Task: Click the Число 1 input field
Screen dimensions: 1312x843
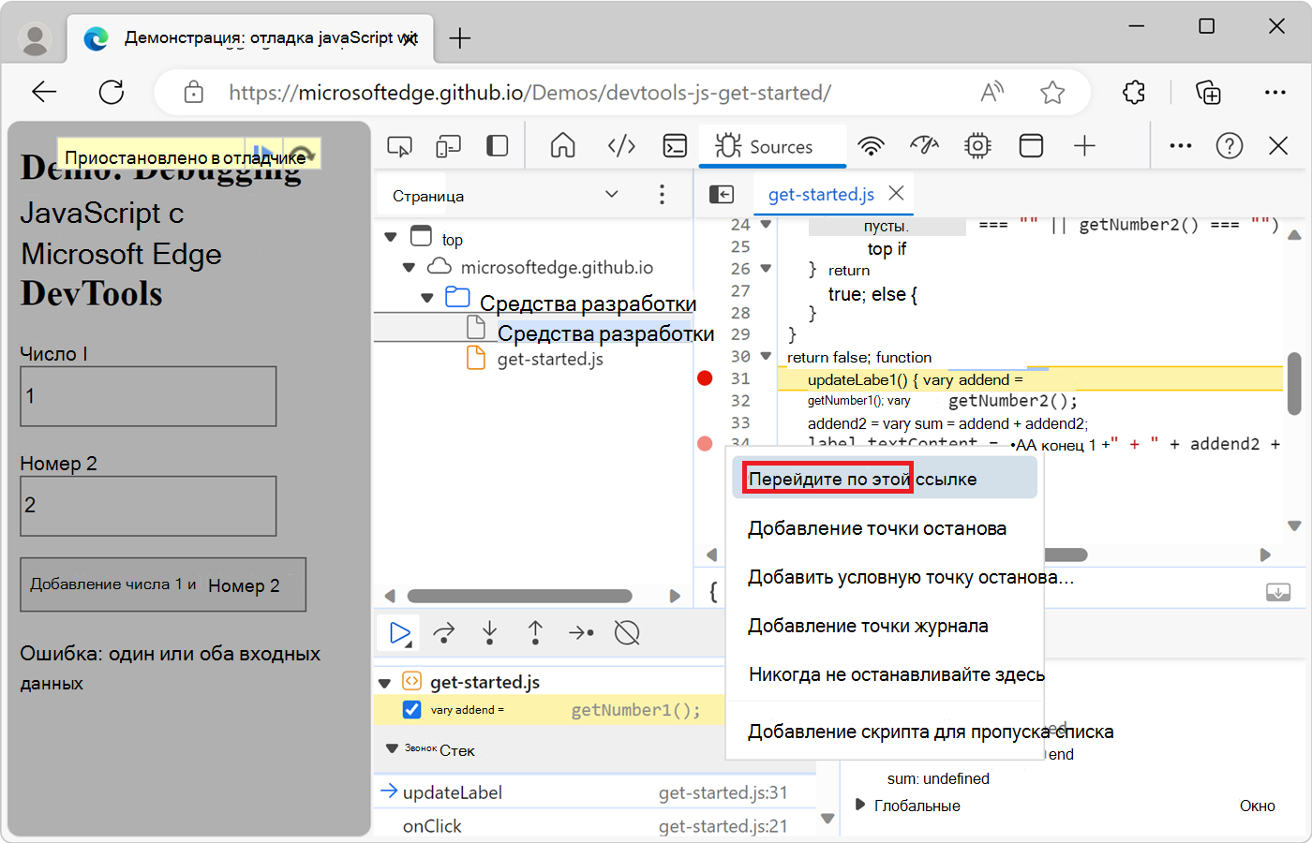Action: coord(148,396)
